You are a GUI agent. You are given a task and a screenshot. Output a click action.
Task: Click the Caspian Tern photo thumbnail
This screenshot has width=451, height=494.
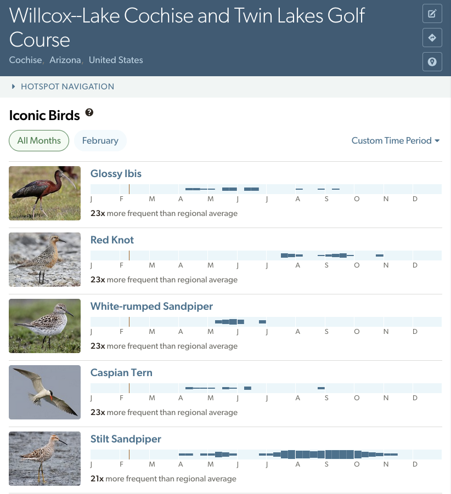click(45, 392)
